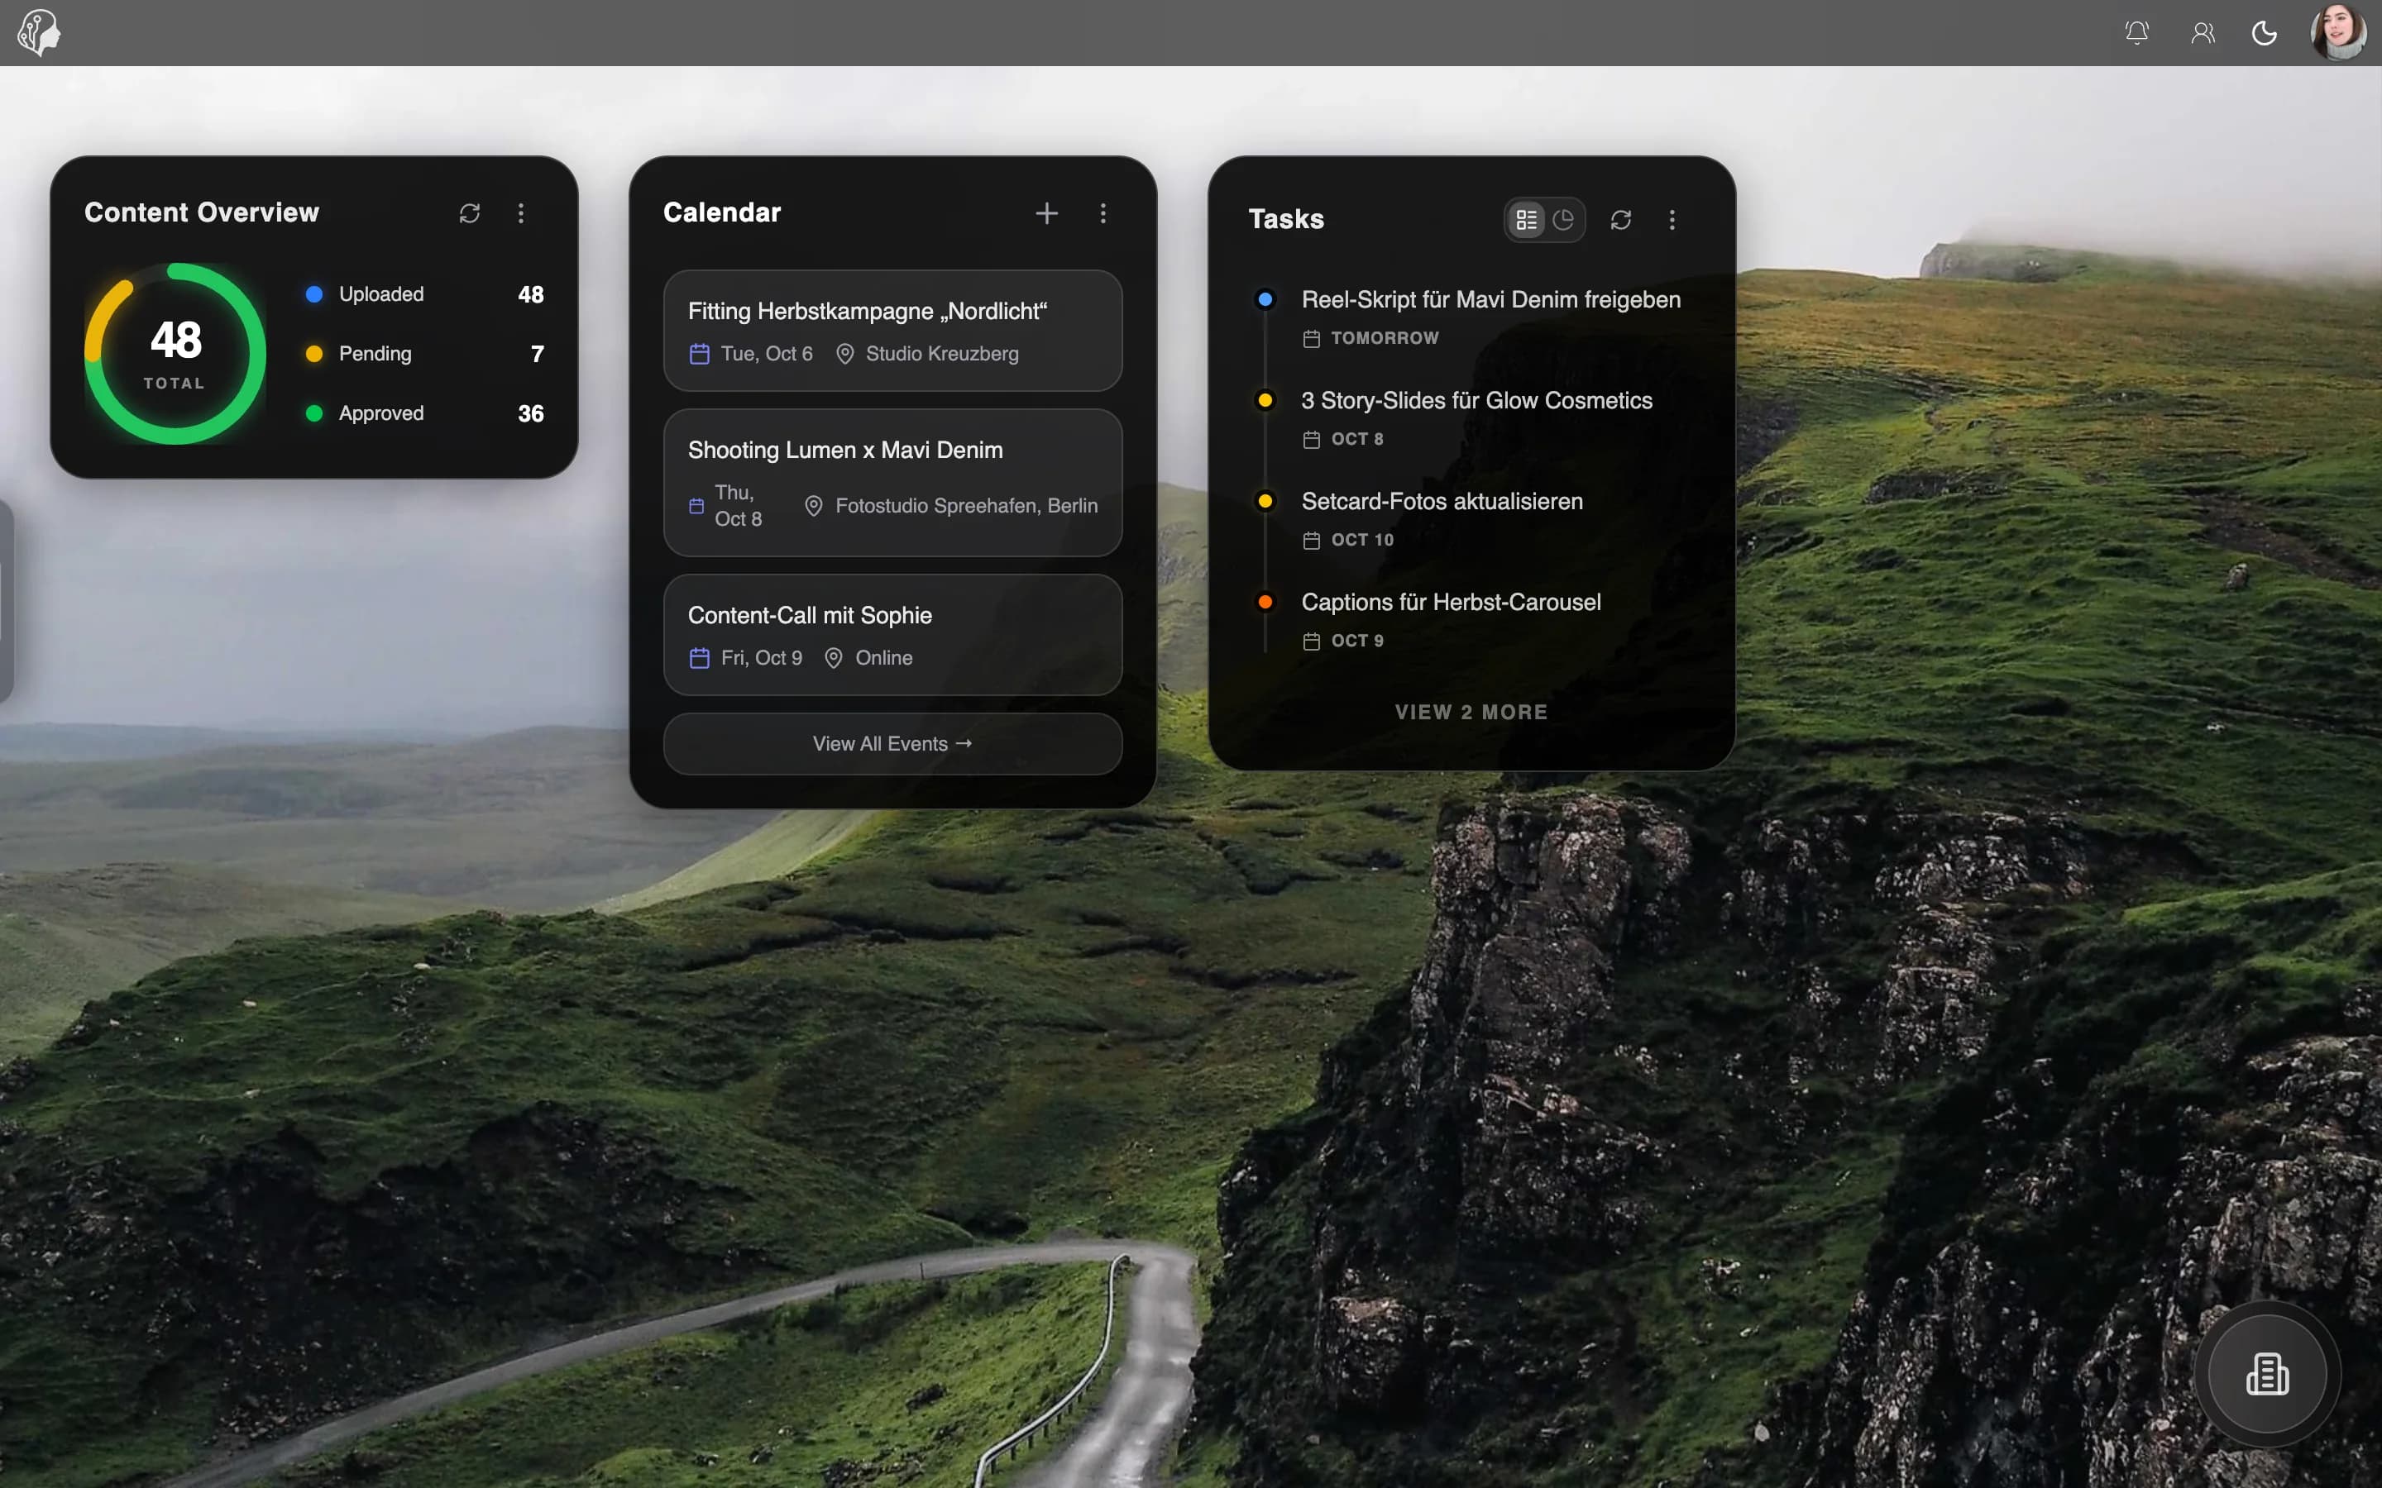Image resolution: width=2382 pixels, height=1488 pixels.
Task: Open Tasks widget more options menu
Action: click(x=1672, y=219)
